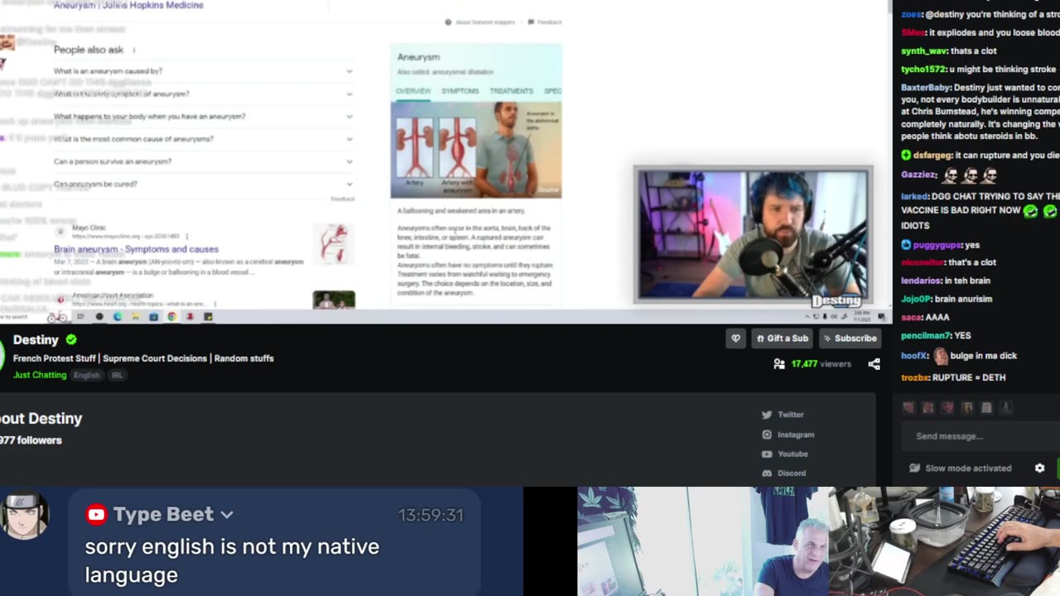Viewport: 1060px width, 596px height.
Task: Click the unfollow heart icon button
Action: (x=735, y=339)
